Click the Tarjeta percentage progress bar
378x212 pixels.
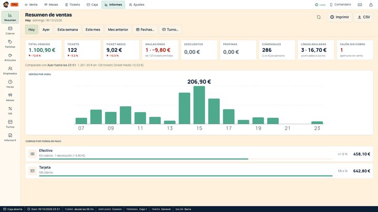point(186,176)
